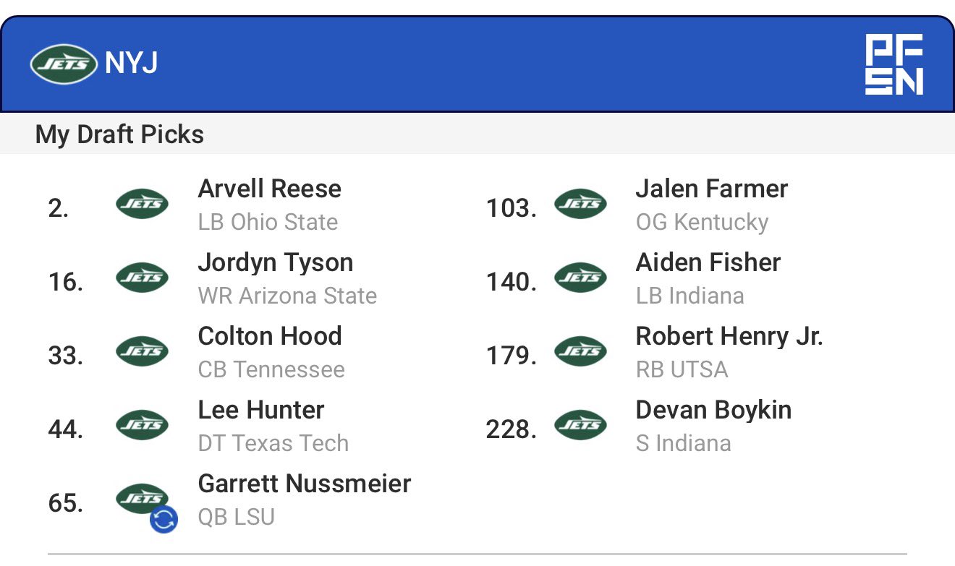Image resolution: width=955 pixels, height=566 pixels.
Task: Click the NYJ team abbreviation in header
Action: 131,64
